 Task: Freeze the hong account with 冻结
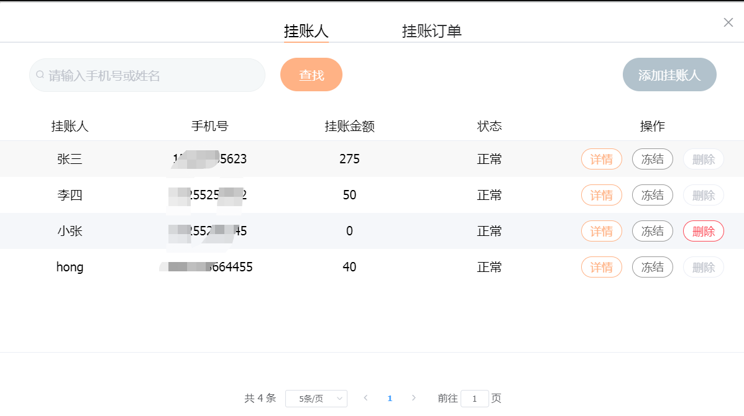(x=652, y=268)
